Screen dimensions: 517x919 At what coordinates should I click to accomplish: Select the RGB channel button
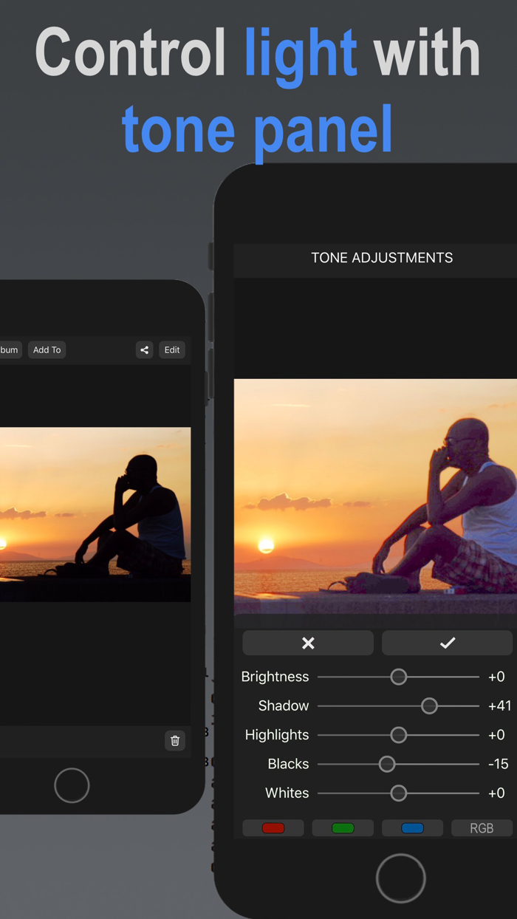tap(482, 828)
